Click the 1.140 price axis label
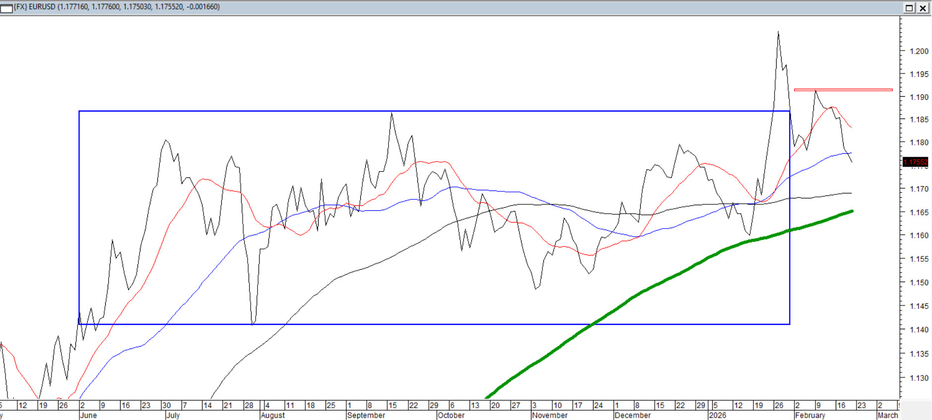Image resolution: width=932 pixels, height=420 pixels. pos(919,330)
